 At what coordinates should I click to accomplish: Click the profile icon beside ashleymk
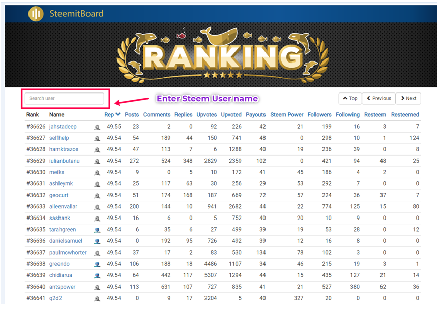(x=97, y=184)
